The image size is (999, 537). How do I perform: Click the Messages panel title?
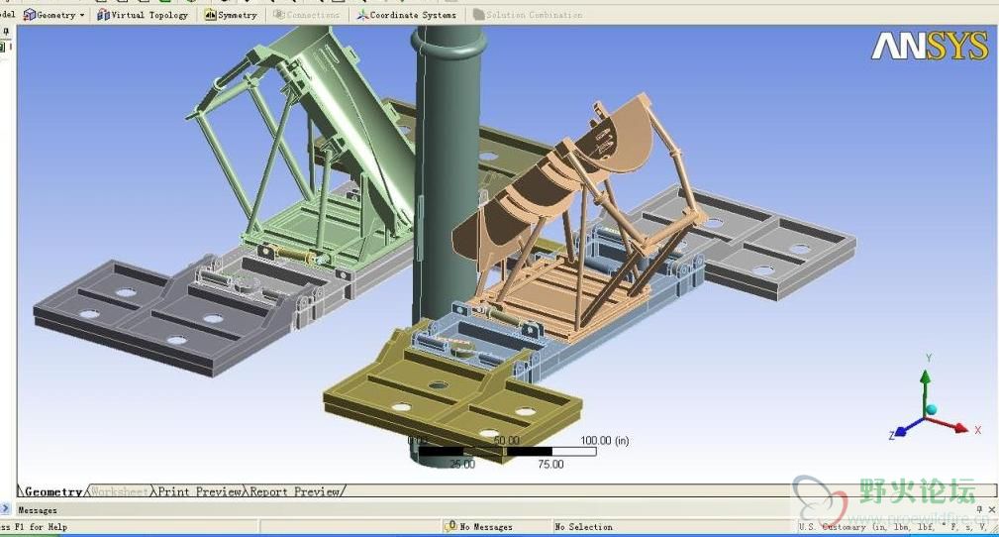click(x=38, y=510)
